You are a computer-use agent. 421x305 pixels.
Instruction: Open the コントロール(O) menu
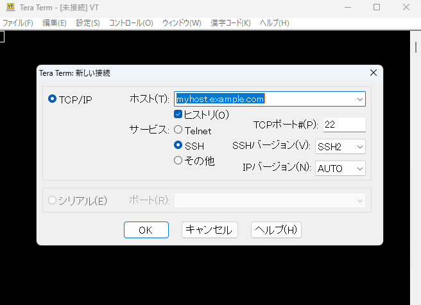(131, 22)
